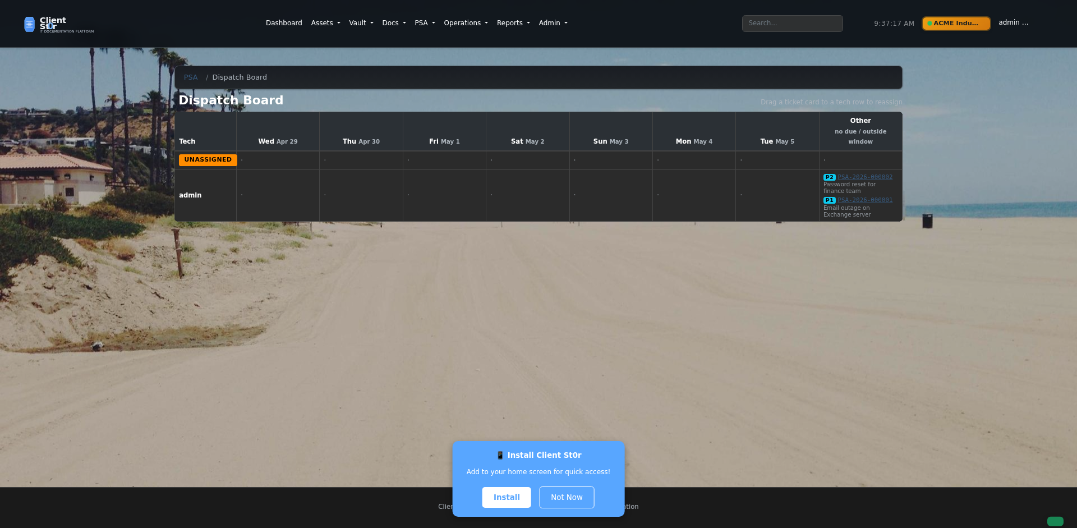The image size is (1077, 528).
Task: Dismiss install prompt with Not Now
Action: [x=567, y=497]
